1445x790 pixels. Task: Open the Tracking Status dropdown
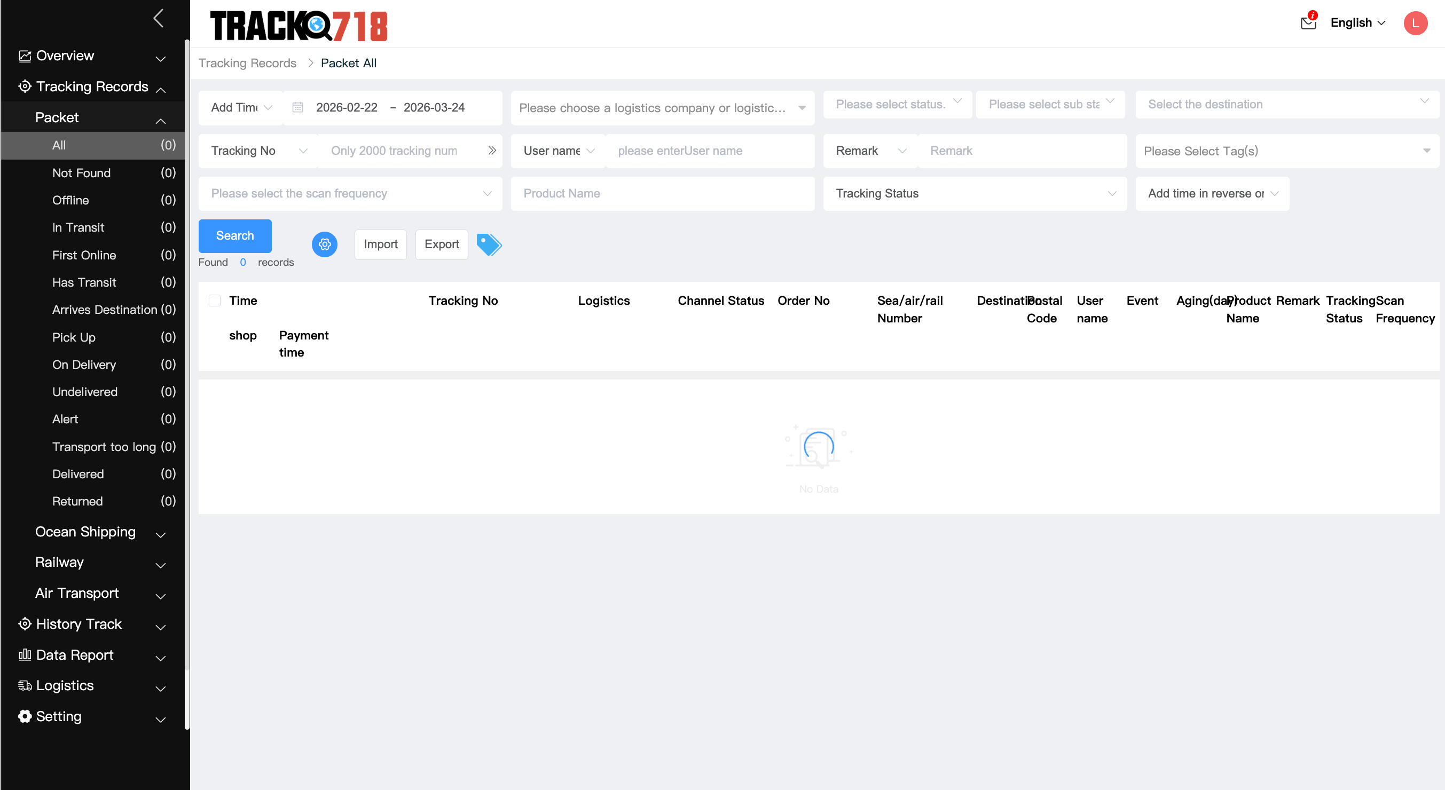[x=975, y=193]
